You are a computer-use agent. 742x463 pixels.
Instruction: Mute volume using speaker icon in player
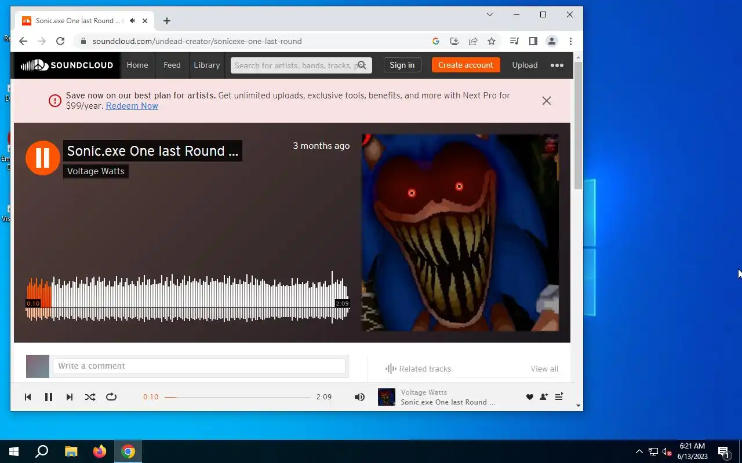(359, 397)
